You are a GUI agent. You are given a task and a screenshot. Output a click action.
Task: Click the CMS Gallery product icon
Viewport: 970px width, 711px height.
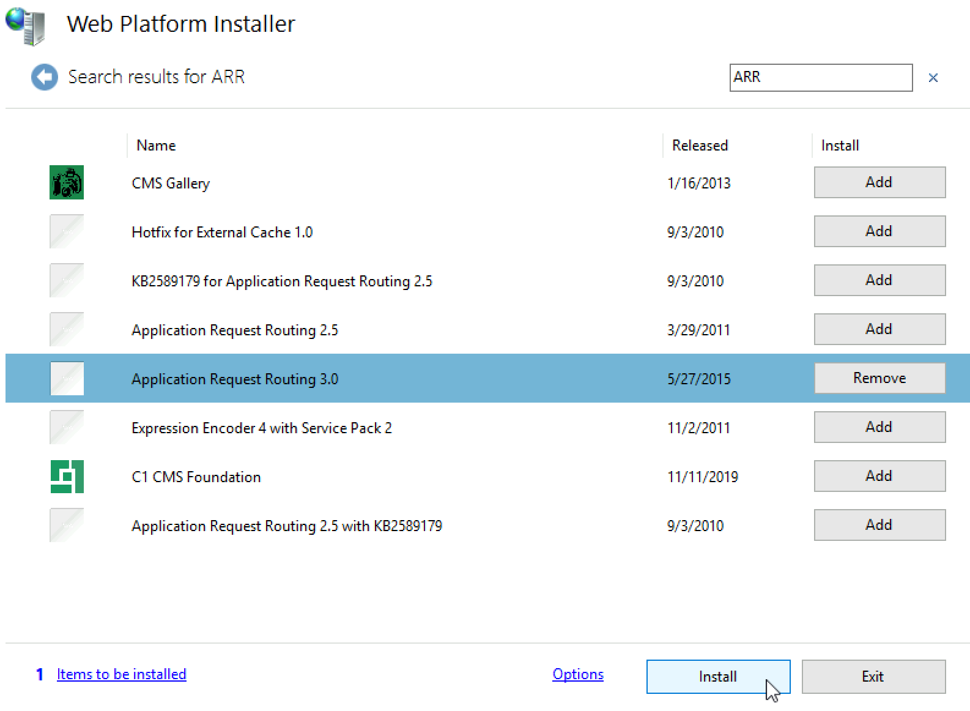pos(67,182)
